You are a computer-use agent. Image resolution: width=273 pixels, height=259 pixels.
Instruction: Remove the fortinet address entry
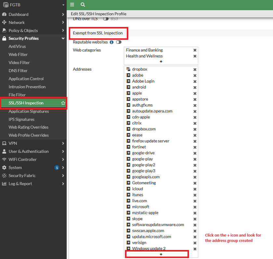click(x=195, y=147)
